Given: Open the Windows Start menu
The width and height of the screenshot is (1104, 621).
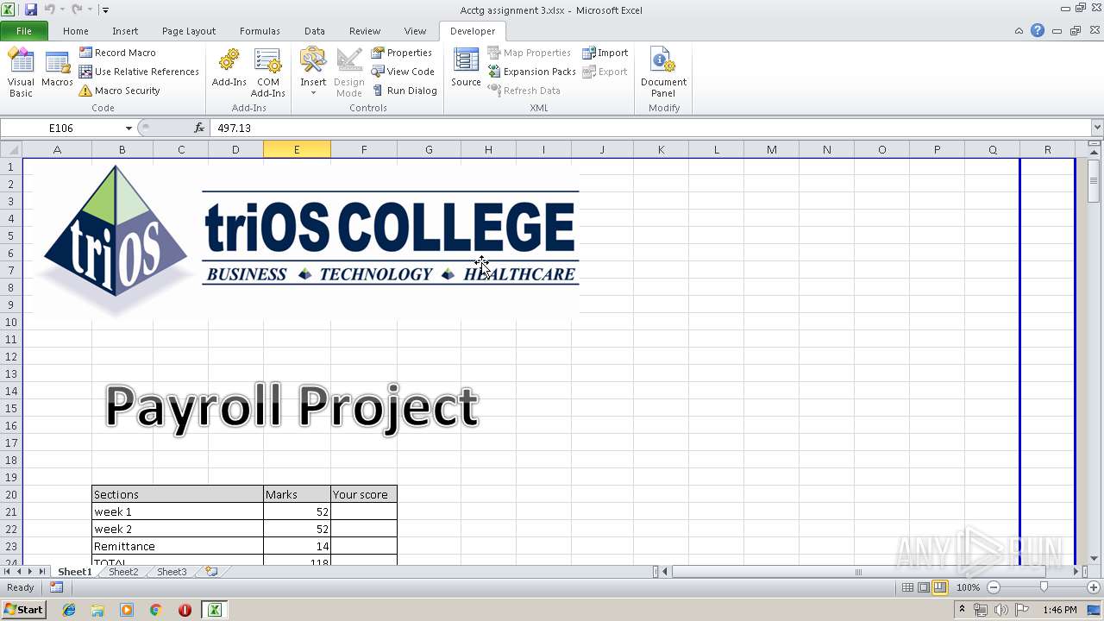Looking at the screenshot, I should coord(24,610).
